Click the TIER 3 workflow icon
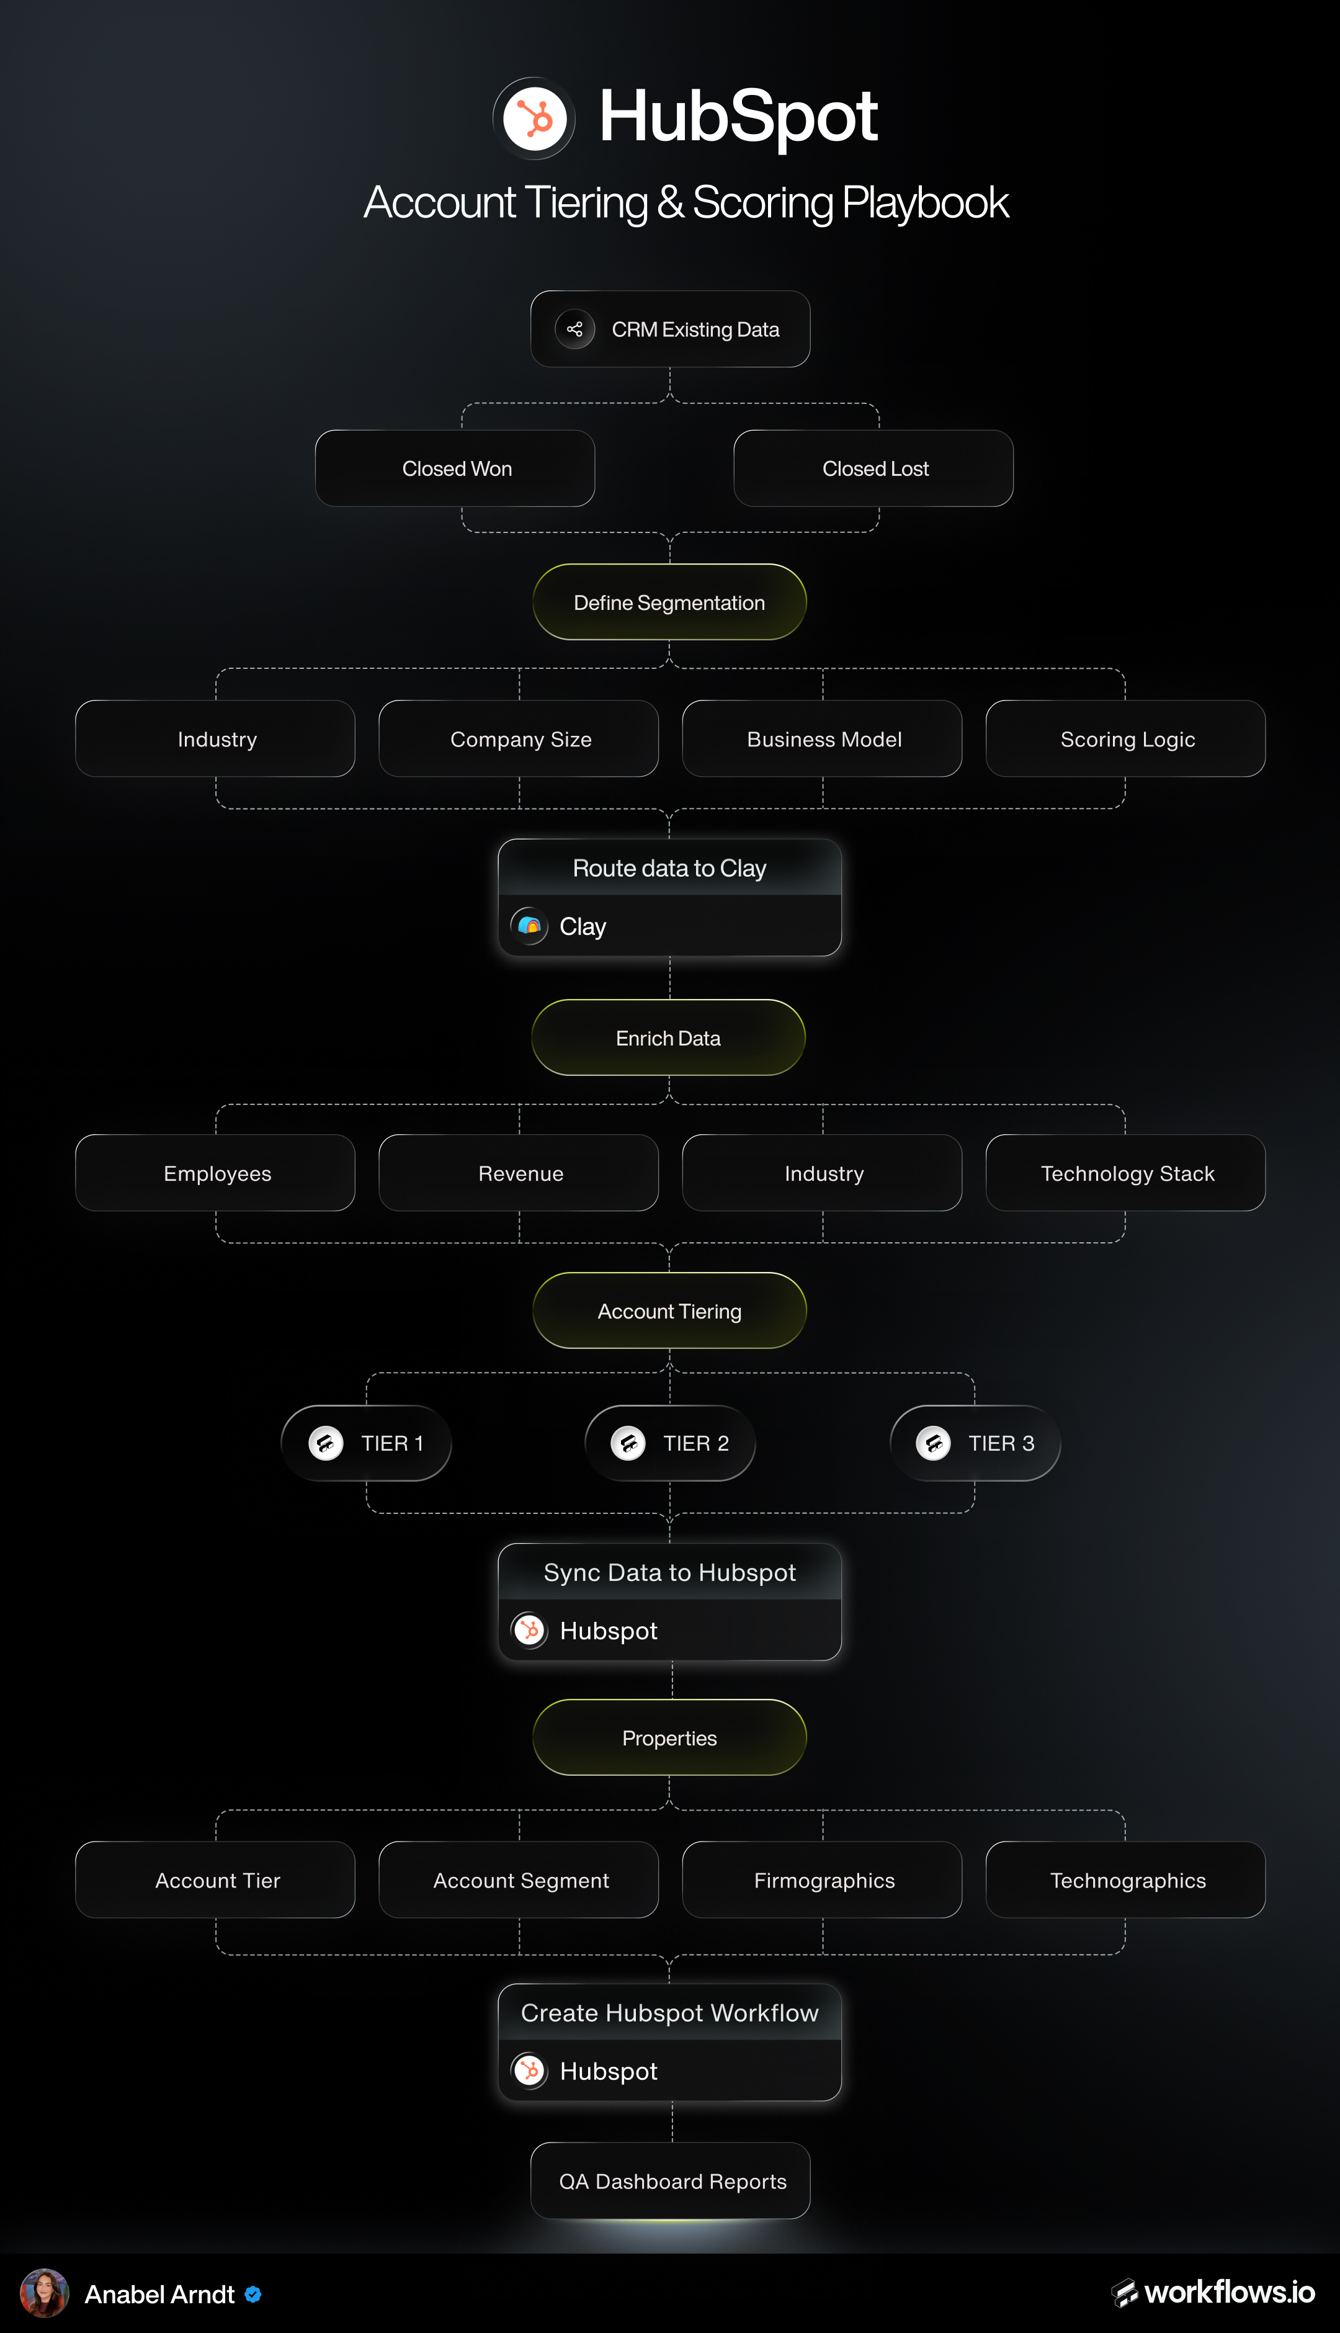Image resolution: width=1340 pixels, height=2333 pixels. [x=933, y=1443]
